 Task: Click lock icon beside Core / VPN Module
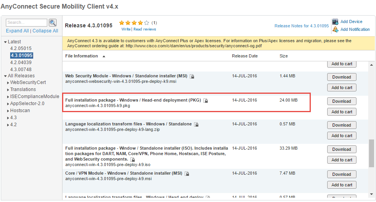click(x=187, y=174)
